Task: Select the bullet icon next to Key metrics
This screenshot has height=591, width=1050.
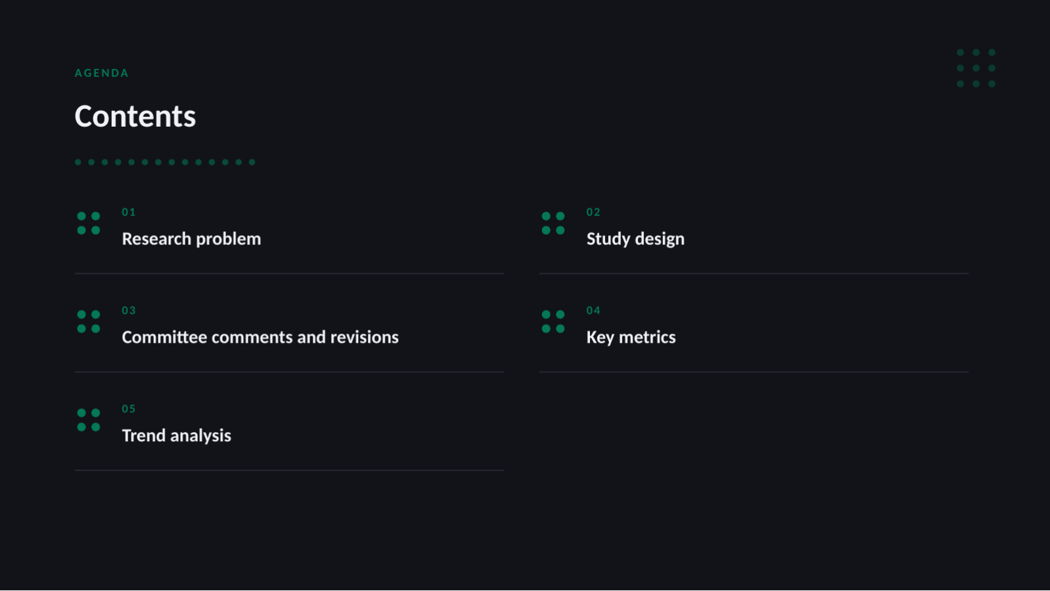Action: point(553,322)
